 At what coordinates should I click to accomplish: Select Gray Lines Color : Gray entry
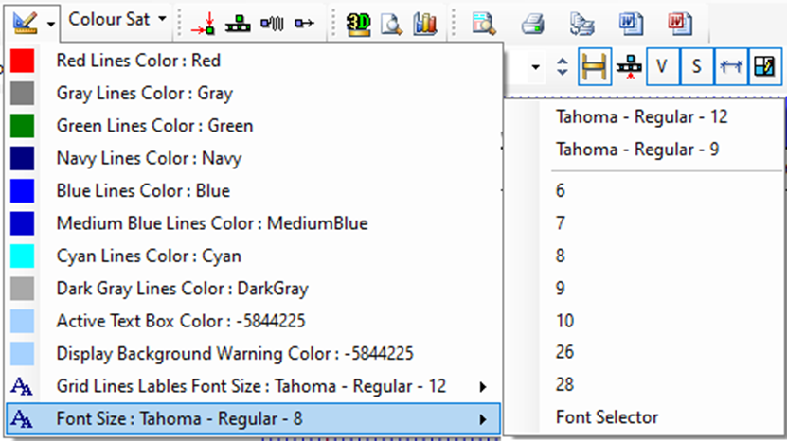click(x=254, y=94)
